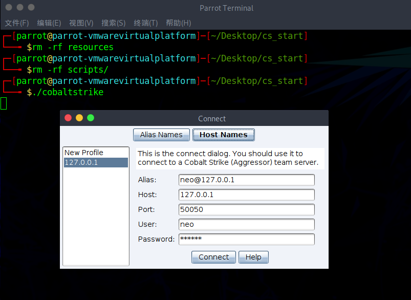
Task: Click the rm -rf resources command line
Action: [73, 47]
